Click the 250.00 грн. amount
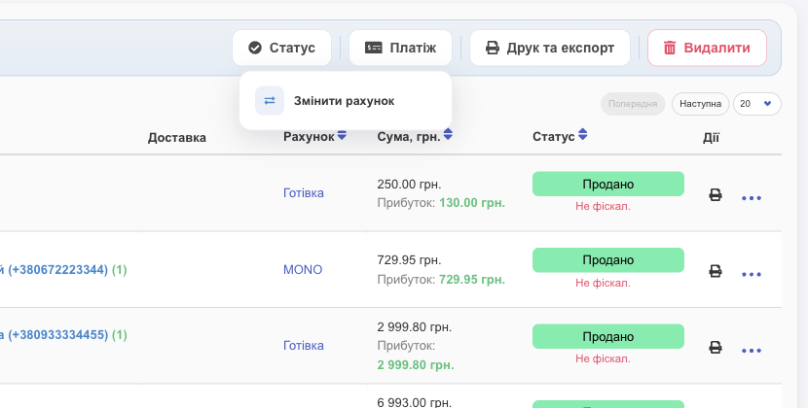 pos(409,185)
